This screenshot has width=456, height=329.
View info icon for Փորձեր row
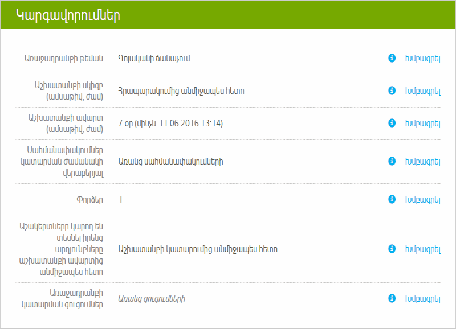tap(392, 199)
